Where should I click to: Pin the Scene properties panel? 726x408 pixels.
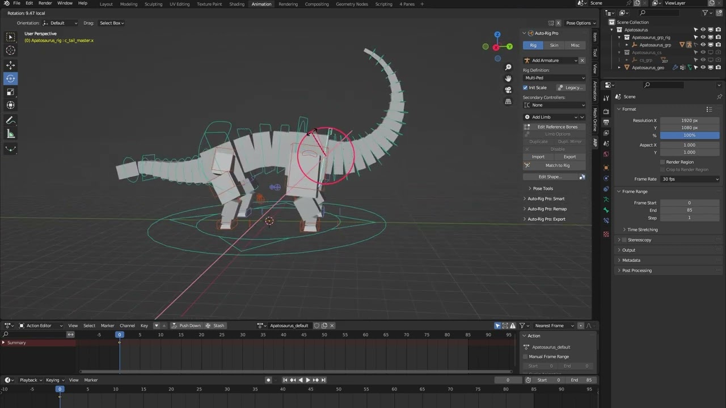click(x=719, y=97)
